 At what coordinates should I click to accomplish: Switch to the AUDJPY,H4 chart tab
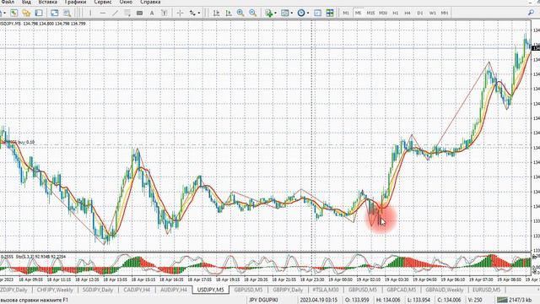pyautogui.click(x=174, y=290)
